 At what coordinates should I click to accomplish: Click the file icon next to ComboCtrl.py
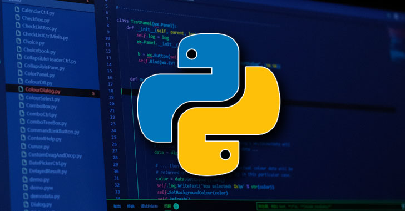pyautogui.click(x=22, y=113)
